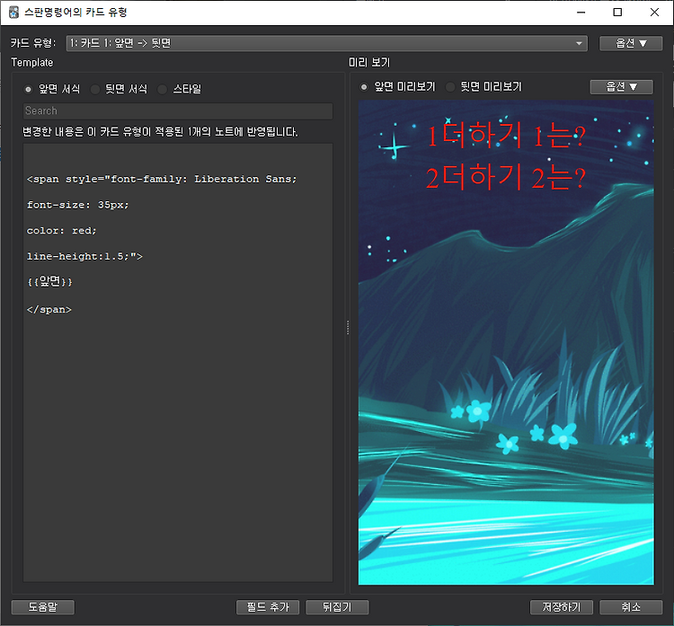Click the preview text '1더하기 1는?'
The width and height of the screenshot is (674, 626).
point(506,137)
